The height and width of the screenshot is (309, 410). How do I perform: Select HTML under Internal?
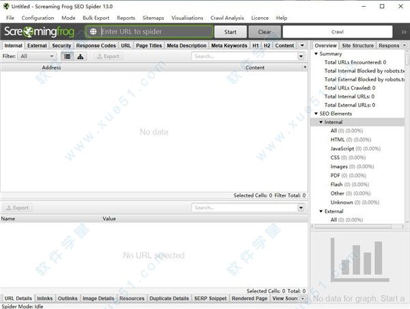[351, 139]
